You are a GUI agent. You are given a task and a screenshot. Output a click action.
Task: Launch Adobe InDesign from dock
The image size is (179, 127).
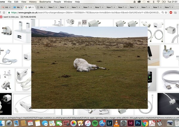tap(131, 123)
